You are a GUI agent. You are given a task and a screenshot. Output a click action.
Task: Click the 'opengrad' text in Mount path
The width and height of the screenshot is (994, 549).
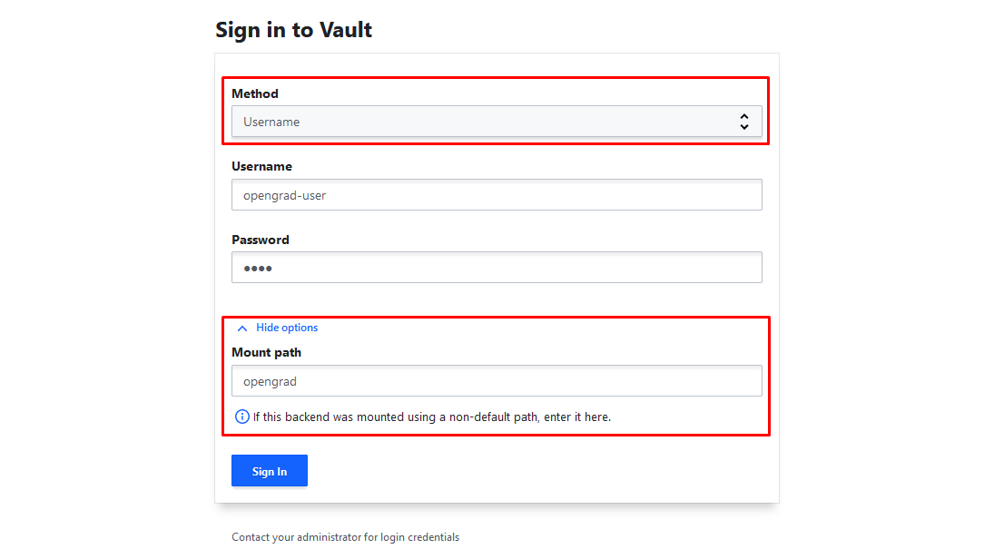pos(270,381)
